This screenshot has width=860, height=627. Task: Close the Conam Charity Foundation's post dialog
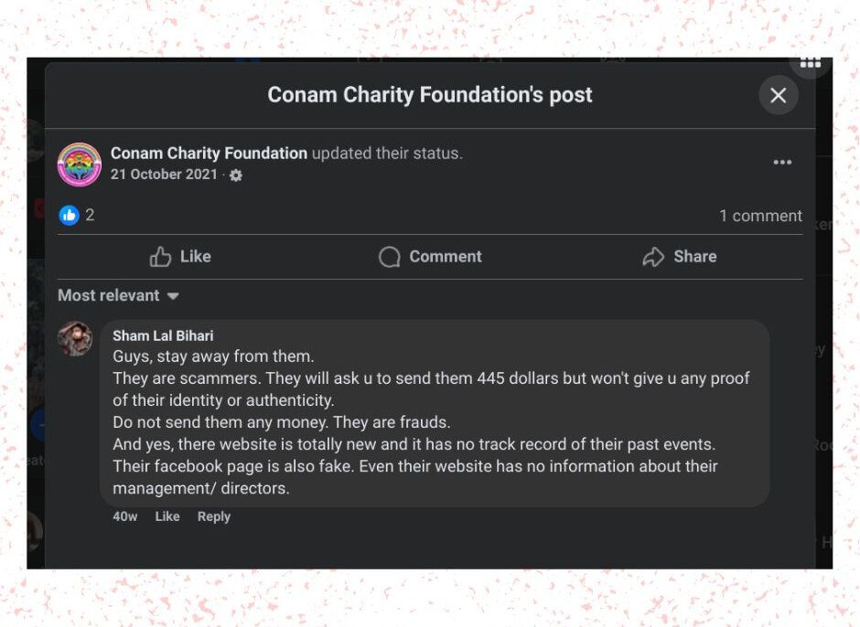(778, 95)
